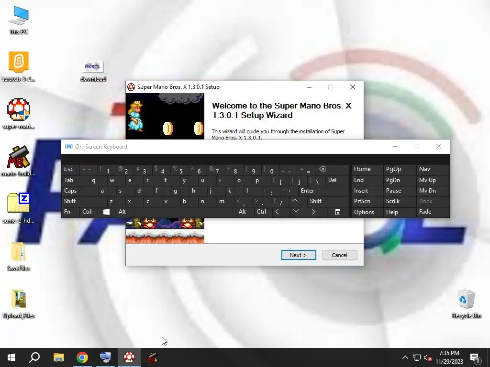This screenshot has width=490, height=367.
Task: Open the Windows Start menu
Action: click(11, 357)
